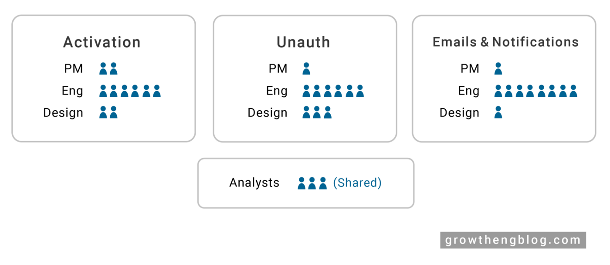Click the third Design person icon in Unauth
This screenshot has width=610, height=265.
pos(328,113)
